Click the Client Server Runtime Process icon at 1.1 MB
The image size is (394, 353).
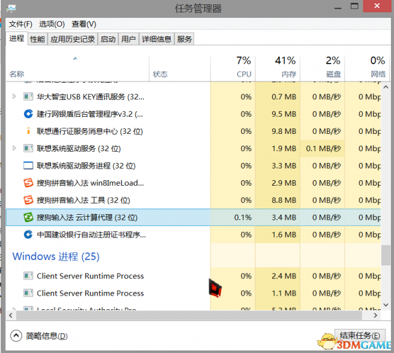pos(28,293)
